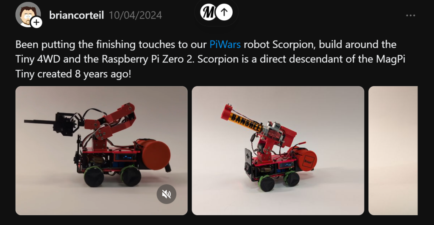434x225 pixels.
Task: Click the stylized M logo icon
Action: coord(208,12)
